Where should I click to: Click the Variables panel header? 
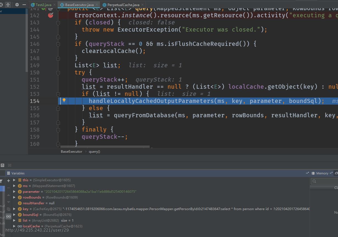click(x=18, y=173)
